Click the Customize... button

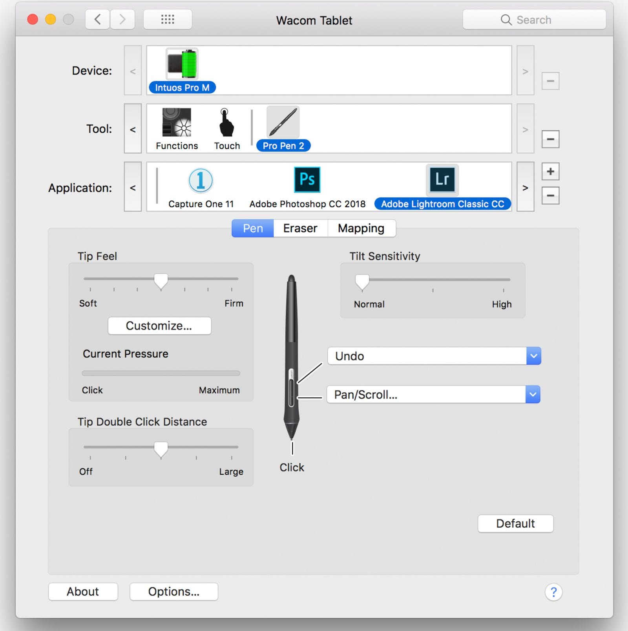click(159, 326)
